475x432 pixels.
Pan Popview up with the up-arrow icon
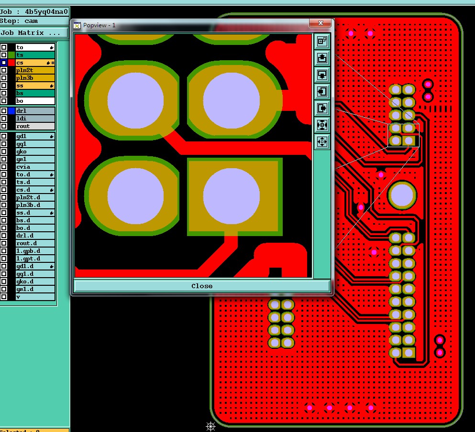tap(322, 58)
